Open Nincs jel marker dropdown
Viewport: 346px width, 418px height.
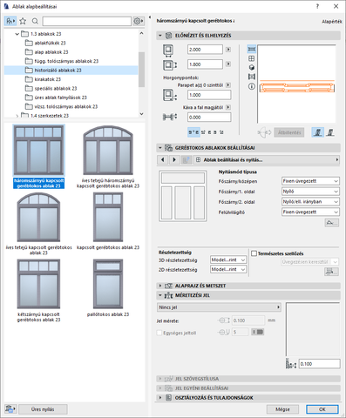pyautogui.click(x=219, y=307)
